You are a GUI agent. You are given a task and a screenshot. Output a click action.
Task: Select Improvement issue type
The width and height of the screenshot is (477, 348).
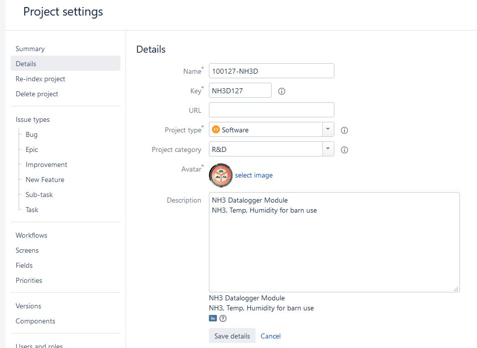46,165
